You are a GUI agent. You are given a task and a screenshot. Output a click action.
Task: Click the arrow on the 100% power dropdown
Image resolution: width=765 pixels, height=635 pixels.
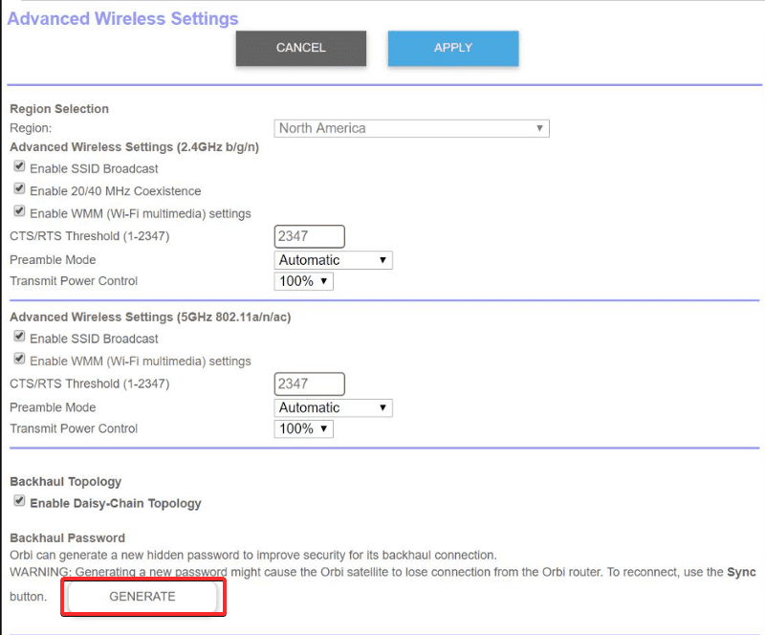[324, 280]
